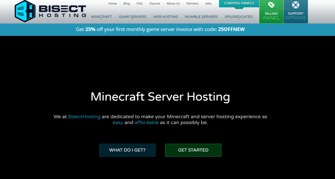Open the Partners link

click(192, 3)
